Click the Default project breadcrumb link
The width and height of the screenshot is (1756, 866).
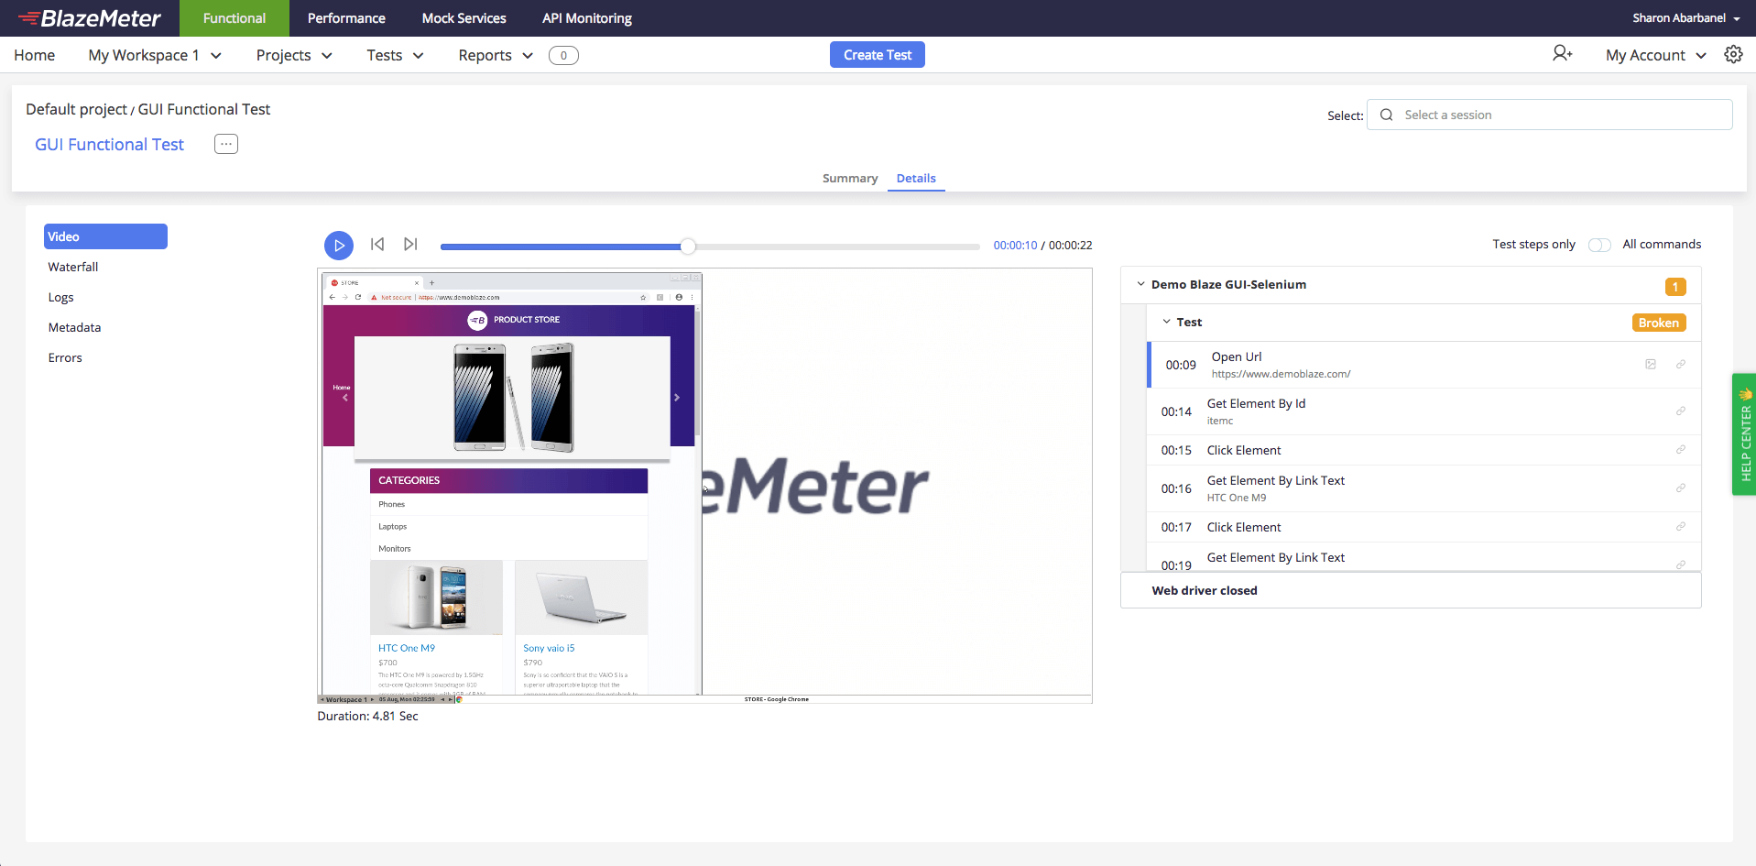click(76, 109)
